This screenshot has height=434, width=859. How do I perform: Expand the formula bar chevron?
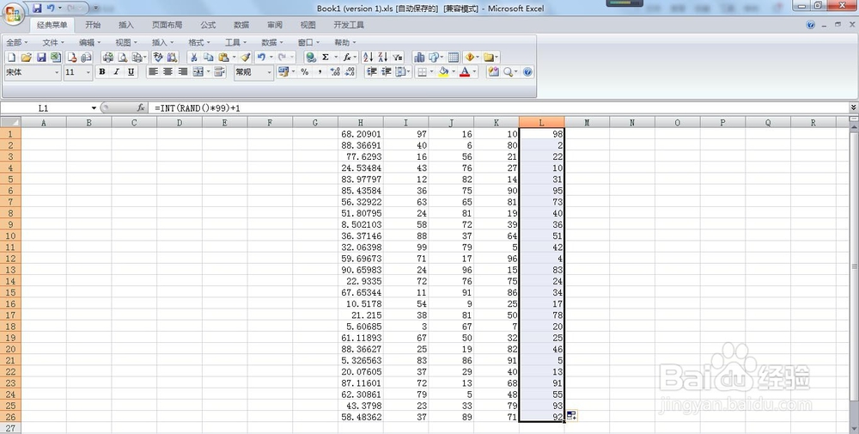[x=854, y=107]
